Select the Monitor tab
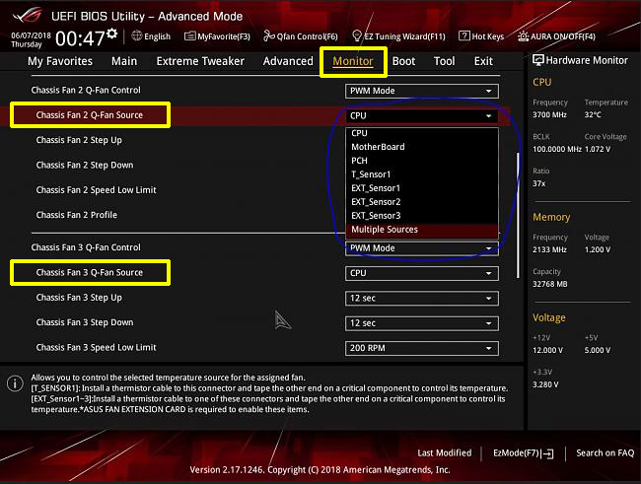The height and width of the screenshot is (484, 641). pyautogui.click(x=353, y=61)
